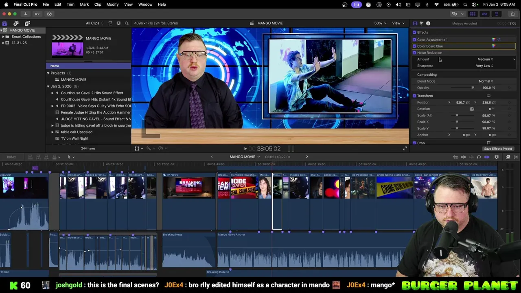Open the Keyword Editor key icon

point(37,14)
